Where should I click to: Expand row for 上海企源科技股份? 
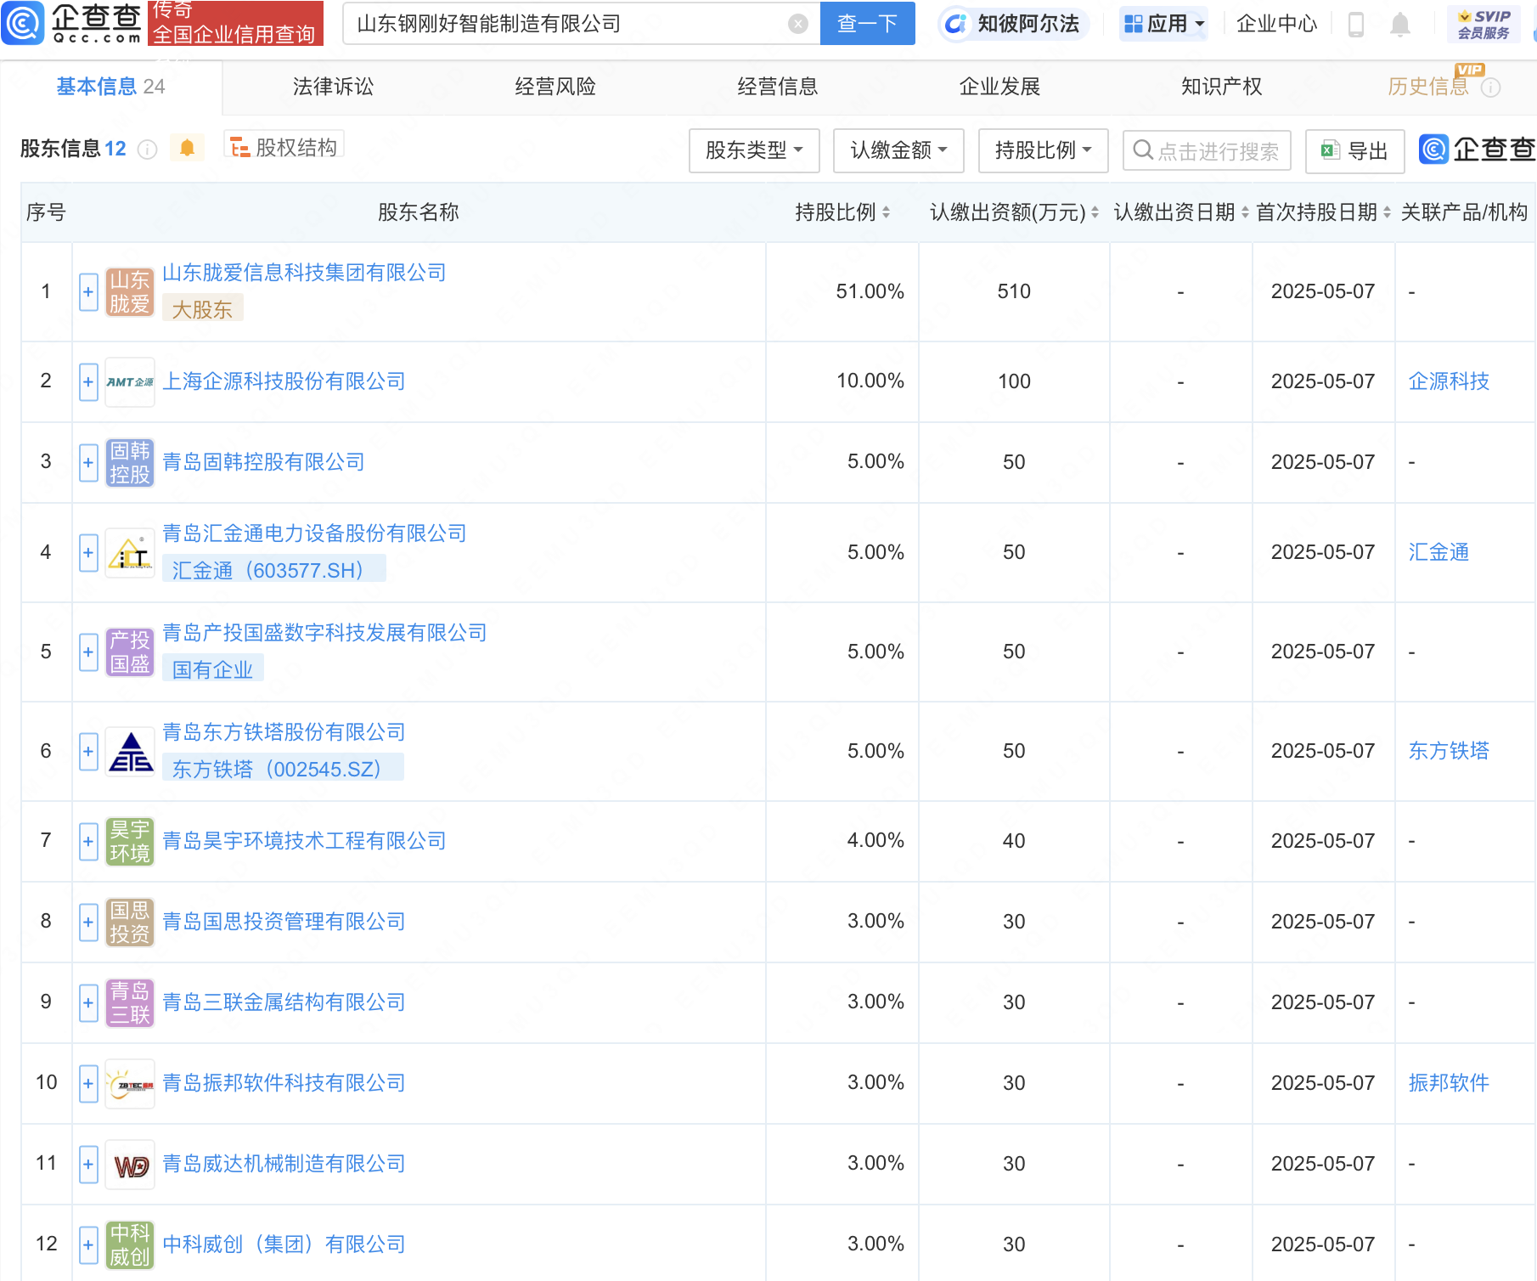[x=88, y=382]
